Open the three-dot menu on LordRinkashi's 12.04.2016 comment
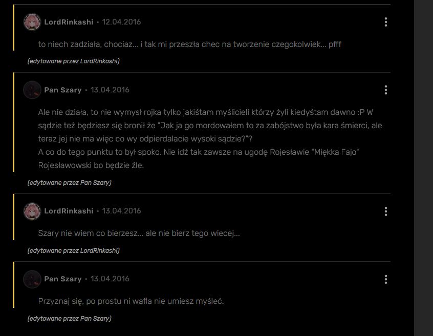The image size is (433, 336). pyautogui.click(x=385, y=22)
